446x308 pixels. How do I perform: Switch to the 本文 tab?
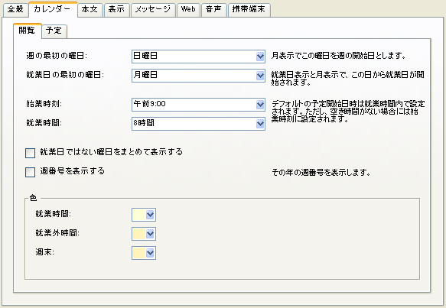tap(90, 10)
